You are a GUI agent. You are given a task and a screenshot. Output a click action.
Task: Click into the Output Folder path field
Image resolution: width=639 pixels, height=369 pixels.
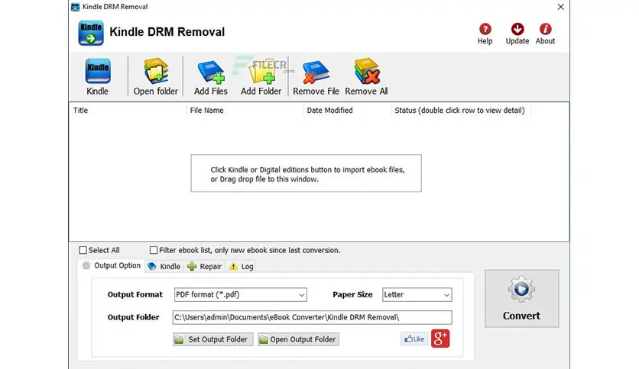tap(312, 317)
